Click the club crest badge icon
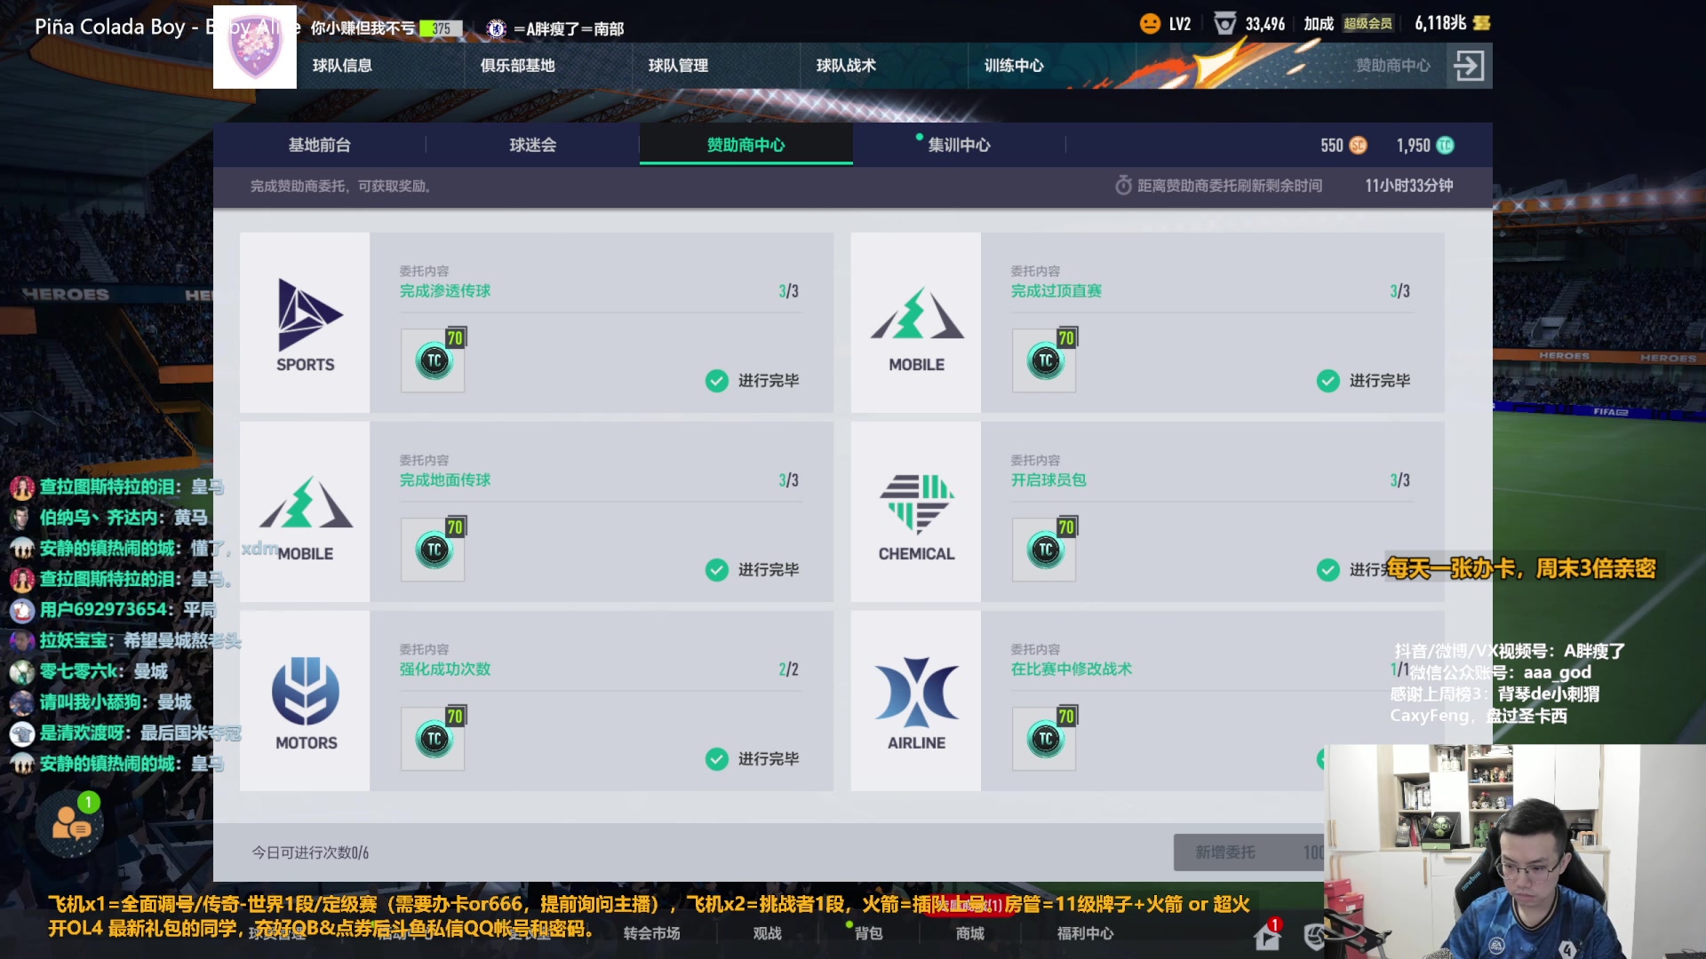 [255, 47]
